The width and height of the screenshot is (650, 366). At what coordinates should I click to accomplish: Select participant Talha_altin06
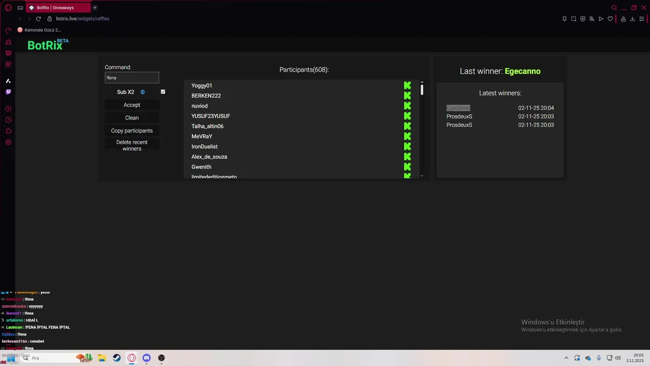point(207,126)
